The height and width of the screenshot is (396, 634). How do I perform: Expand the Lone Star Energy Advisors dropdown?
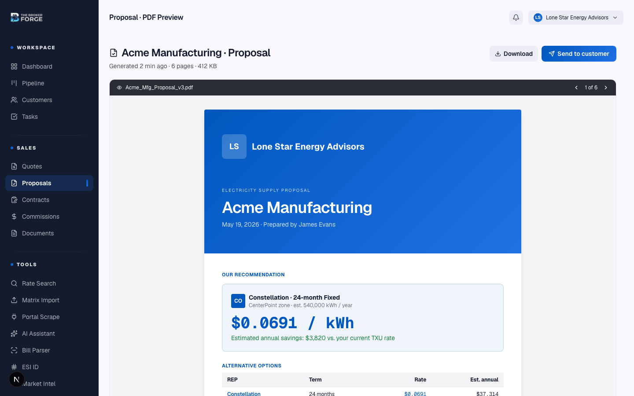coord(576,18)
